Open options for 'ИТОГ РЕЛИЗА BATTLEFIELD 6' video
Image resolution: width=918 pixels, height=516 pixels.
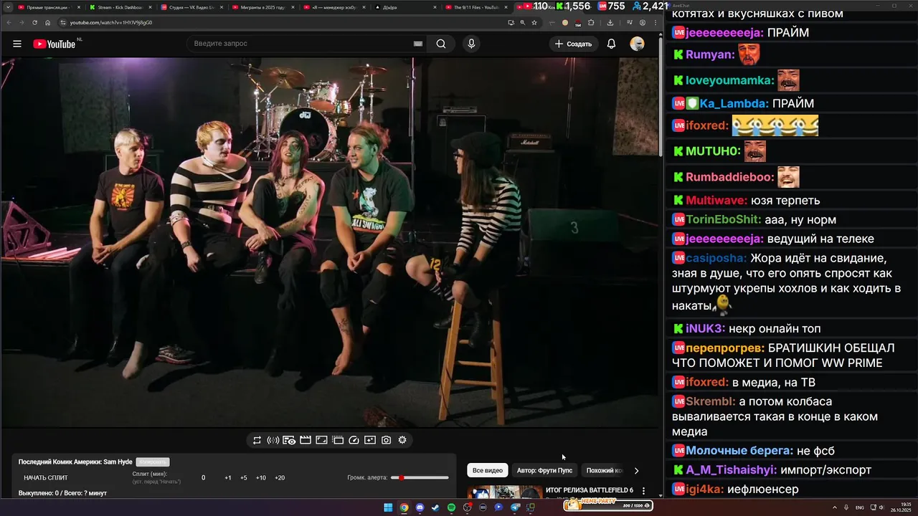(643, 492)
